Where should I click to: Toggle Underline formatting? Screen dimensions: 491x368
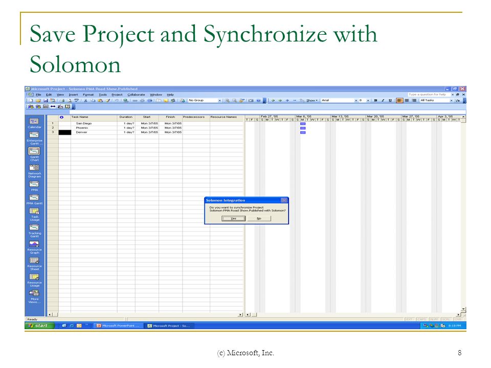point(390,101)
